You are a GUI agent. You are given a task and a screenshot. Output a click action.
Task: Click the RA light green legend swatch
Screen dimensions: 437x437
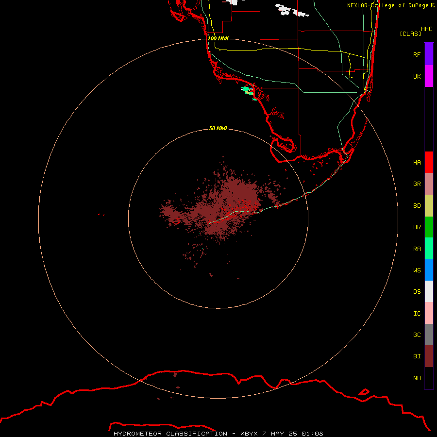pos(429,249)
